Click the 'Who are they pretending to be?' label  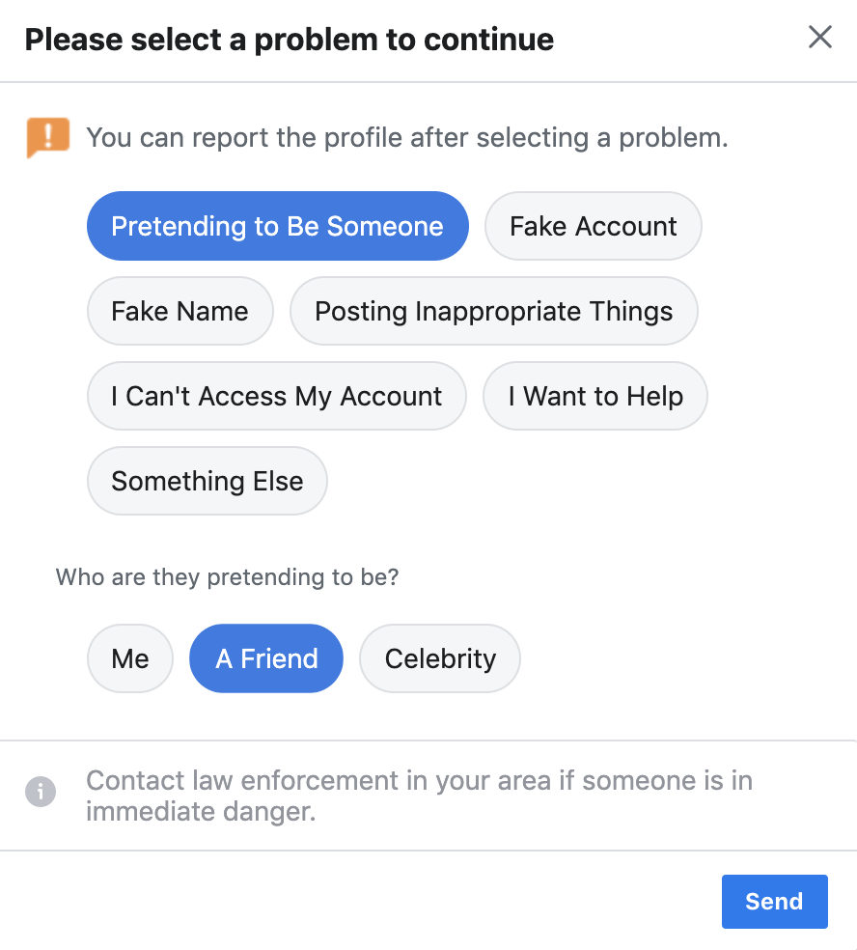(x=227, y=576)
